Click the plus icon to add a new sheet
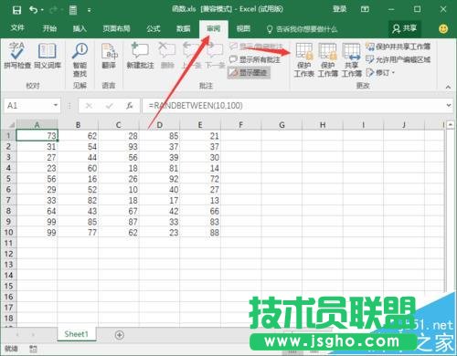The height and width of the screenshot is (356, 457). [x=120, y=335]
